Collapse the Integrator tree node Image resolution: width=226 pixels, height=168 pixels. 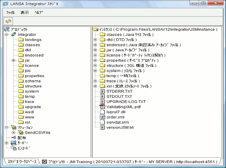pyautogui.click(x=6, y=35)
